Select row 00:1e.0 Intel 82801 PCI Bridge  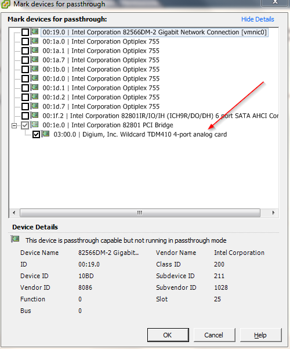108,125
